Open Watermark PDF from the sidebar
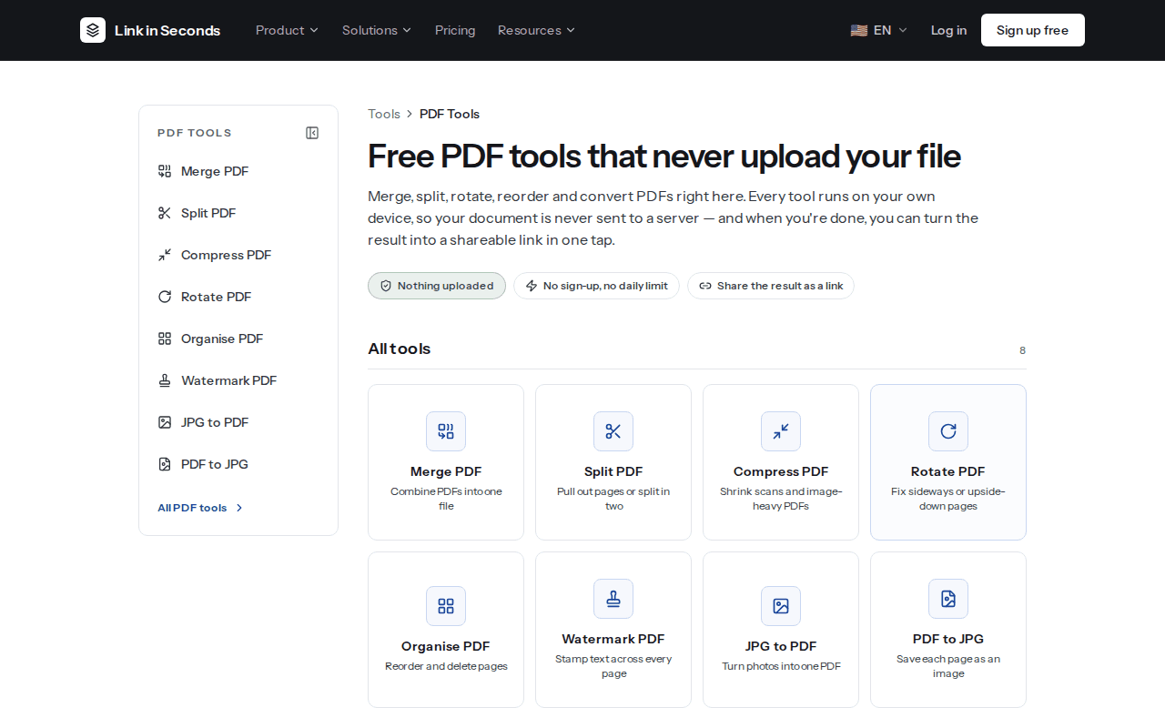Image resolution: width=1165 pixels, height=728 pixels. [238, 380]
